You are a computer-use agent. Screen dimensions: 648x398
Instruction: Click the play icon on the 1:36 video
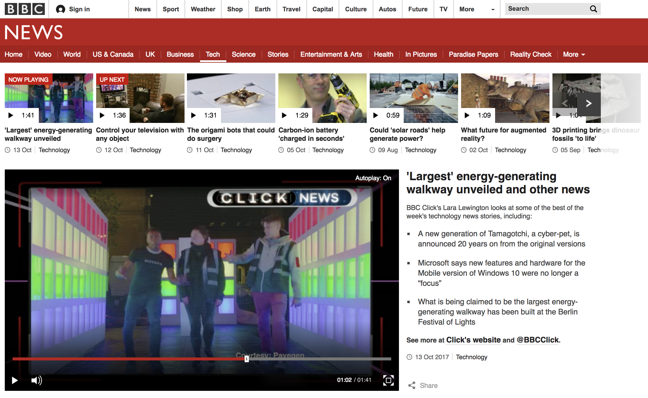click(x=102, y=115)
